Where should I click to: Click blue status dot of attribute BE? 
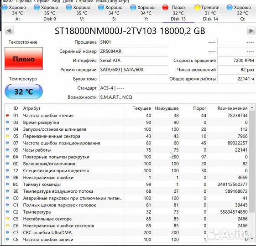(7, 191)
